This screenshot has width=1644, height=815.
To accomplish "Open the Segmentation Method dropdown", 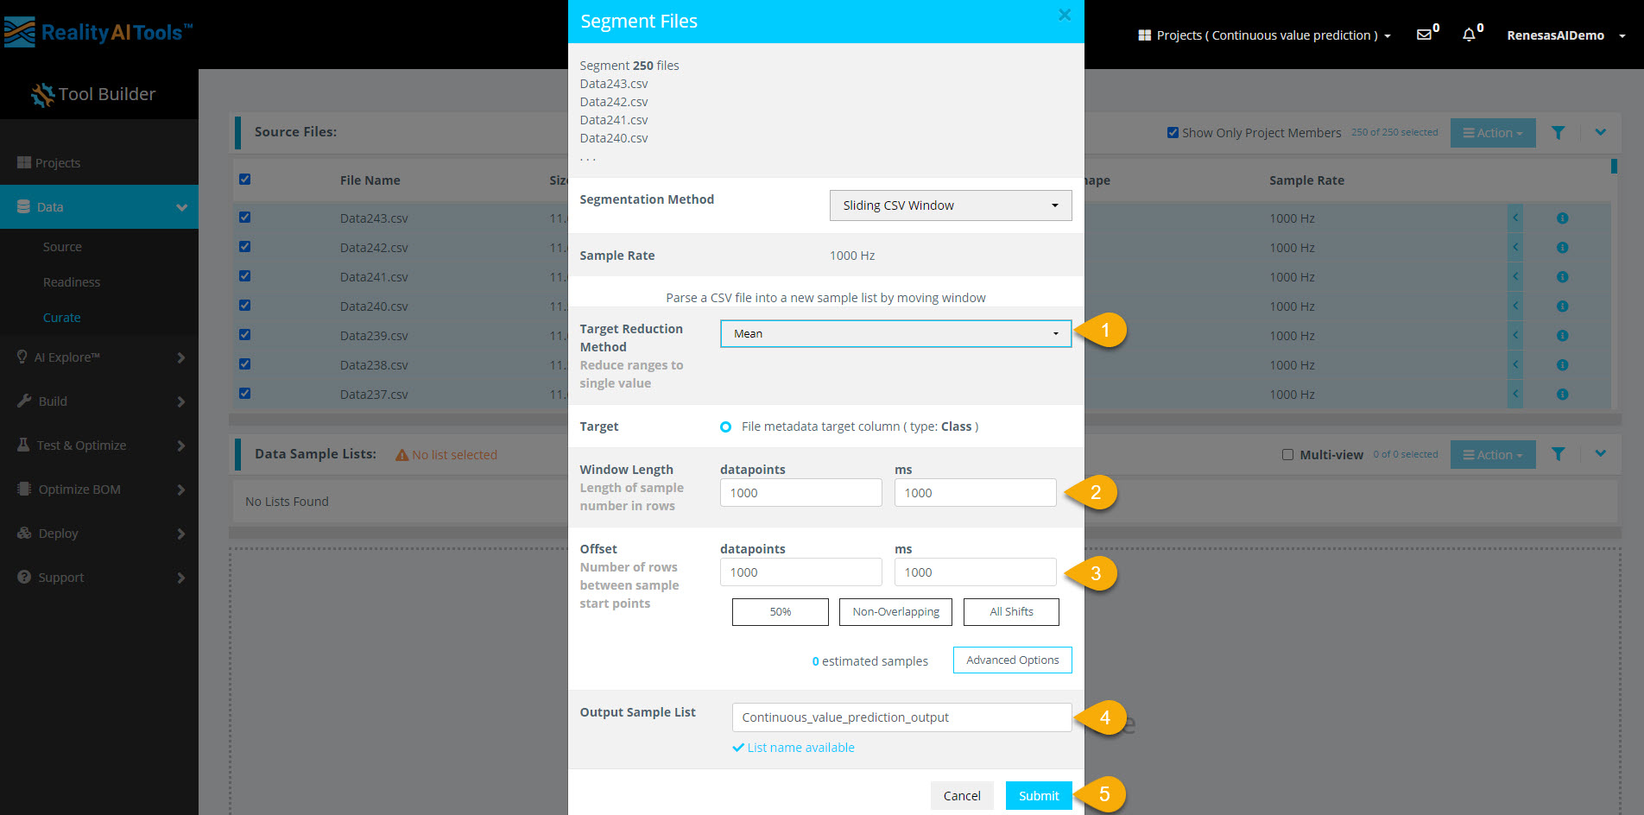I will [950, 205].
